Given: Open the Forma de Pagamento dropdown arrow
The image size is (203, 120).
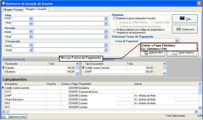Looking at the screenshot, I should pyautogui.click(x=177, y=41).
